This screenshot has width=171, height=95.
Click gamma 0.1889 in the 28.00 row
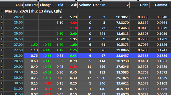pyautogui.click(x=162, y=56)
